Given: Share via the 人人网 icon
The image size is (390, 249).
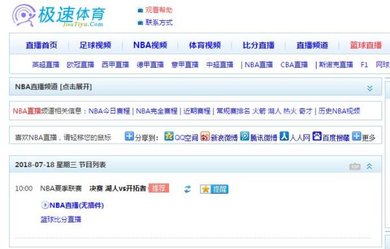Looking at the screenshot, I should [284, 136].
